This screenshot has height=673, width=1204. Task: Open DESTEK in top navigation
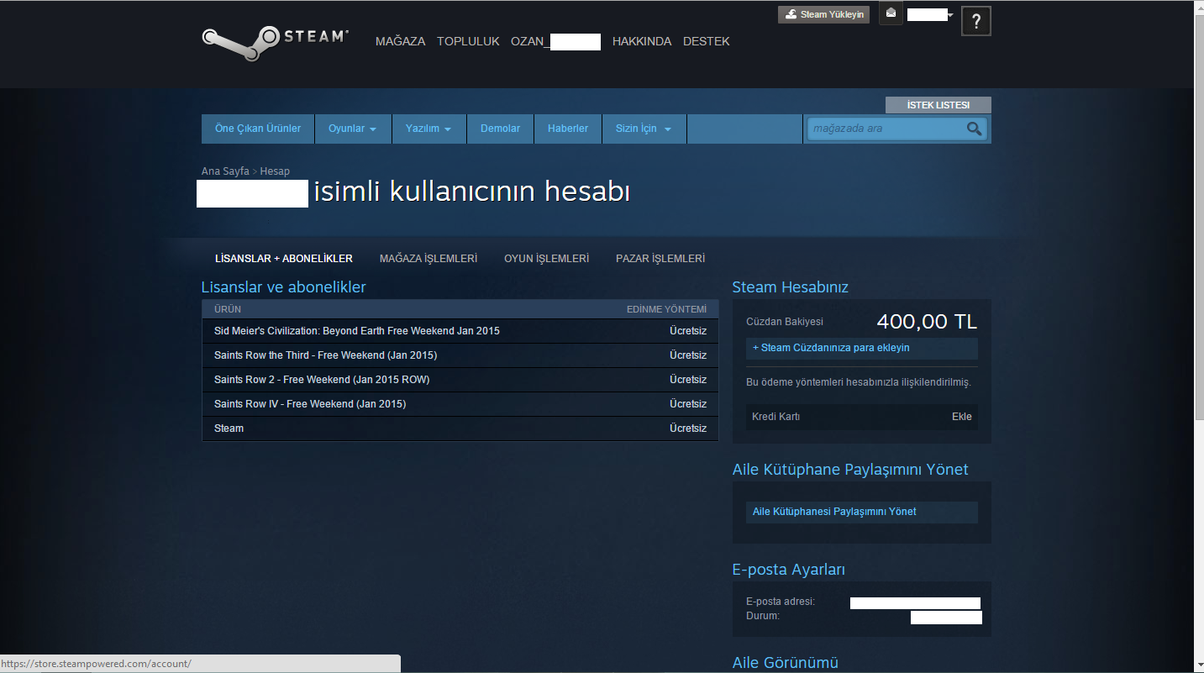pyautogui.click(x=707, y=41)
